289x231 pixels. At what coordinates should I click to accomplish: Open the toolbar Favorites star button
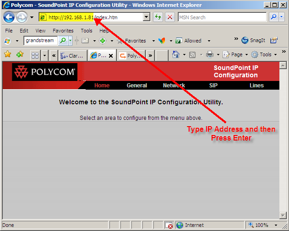point(131,41)
